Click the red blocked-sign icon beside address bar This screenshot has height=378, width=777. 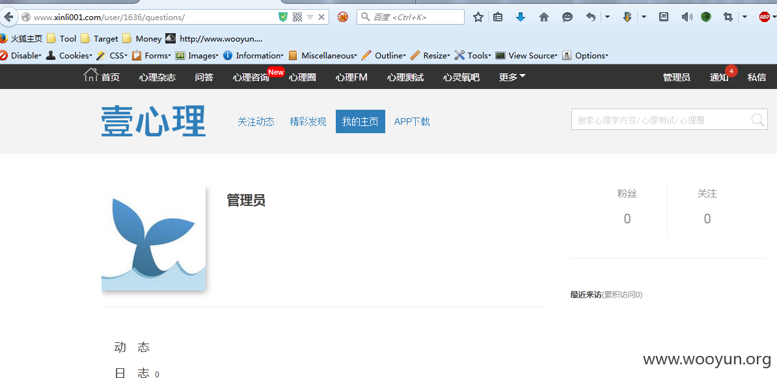pyautogui.click(x=343, y=18)
